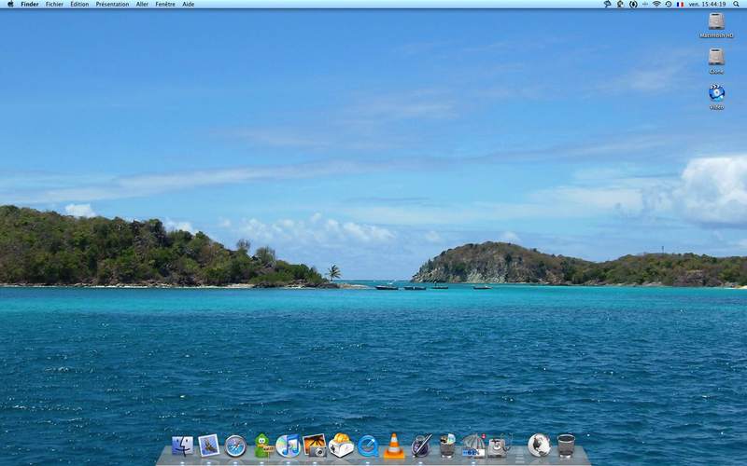Open the French flag input menu

(681, 4)
